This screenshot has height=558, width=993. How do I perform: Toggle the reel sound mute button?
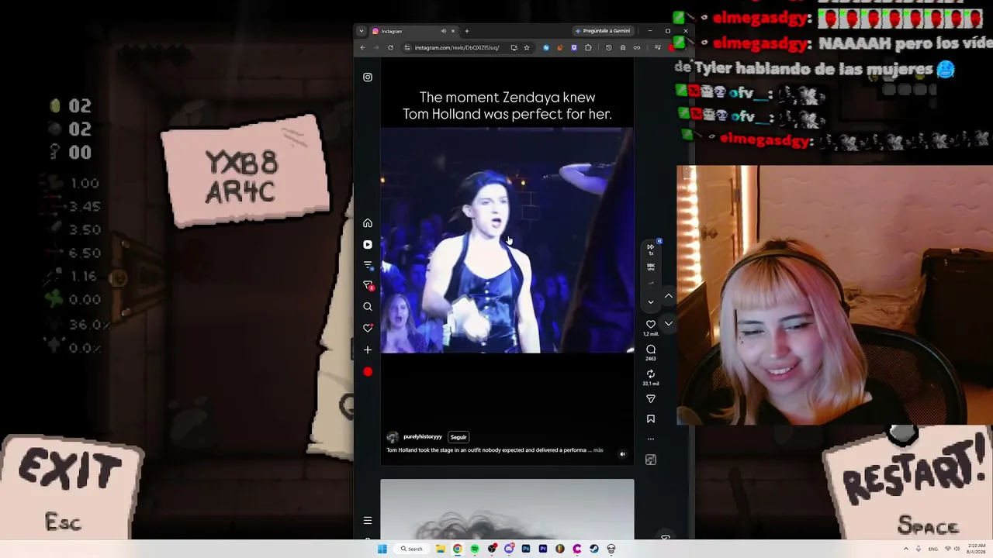(622, 454)
